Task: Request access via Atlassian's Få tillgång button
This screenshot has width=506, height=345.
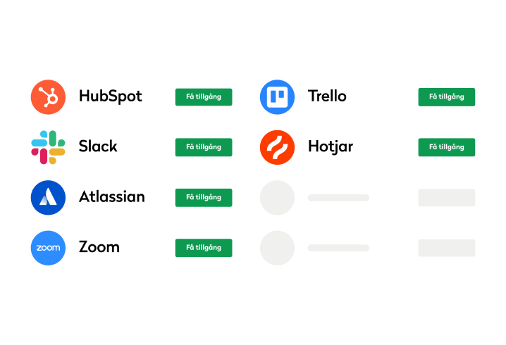Action: click(x=203, y=197)
